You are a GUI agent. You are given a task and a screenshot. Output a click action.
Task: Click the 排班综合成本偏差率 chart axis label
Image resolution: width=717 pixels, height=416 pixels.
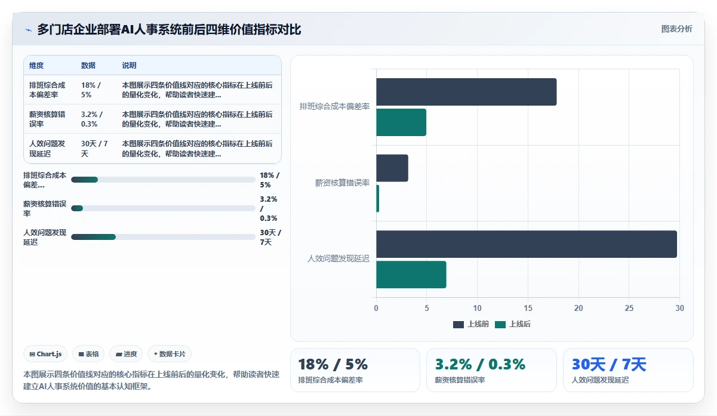click(334, 106)
